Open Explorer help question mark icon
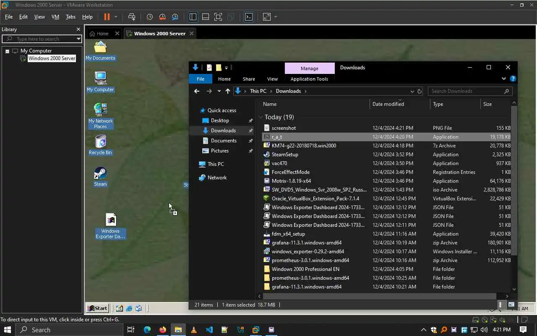The height and width of the screenshot is (336, 537). click(x=513, y=79)
